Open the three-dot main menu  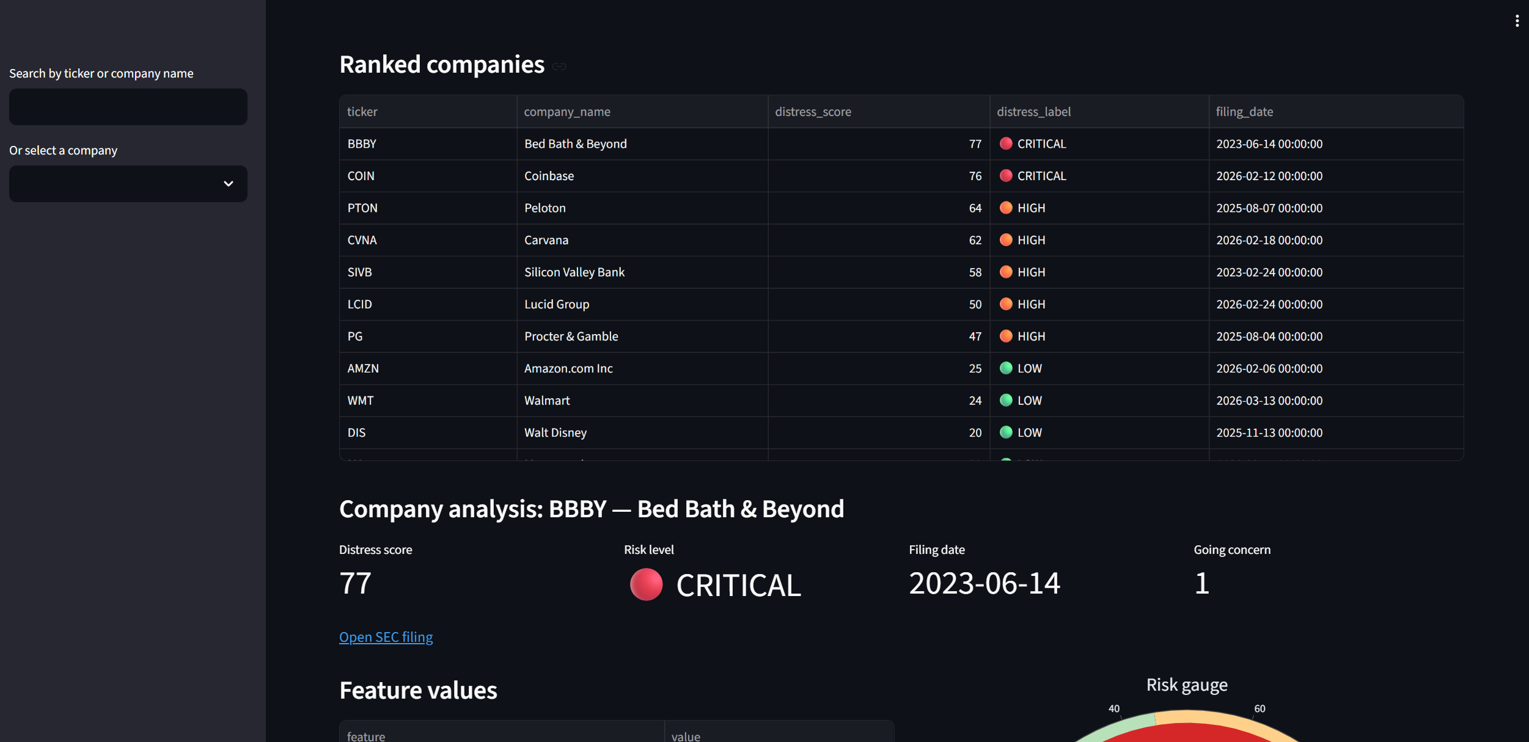point(1517,21)
